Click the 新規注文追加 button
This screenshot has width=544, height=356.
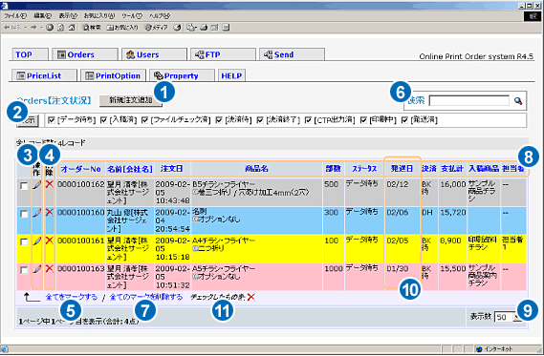(131, 100)
